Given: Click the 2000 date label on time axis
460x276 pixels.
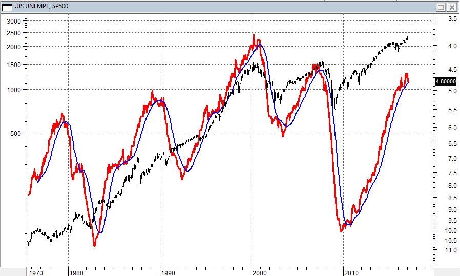Looking at the screenshot, I should click(x=260, y=273).
